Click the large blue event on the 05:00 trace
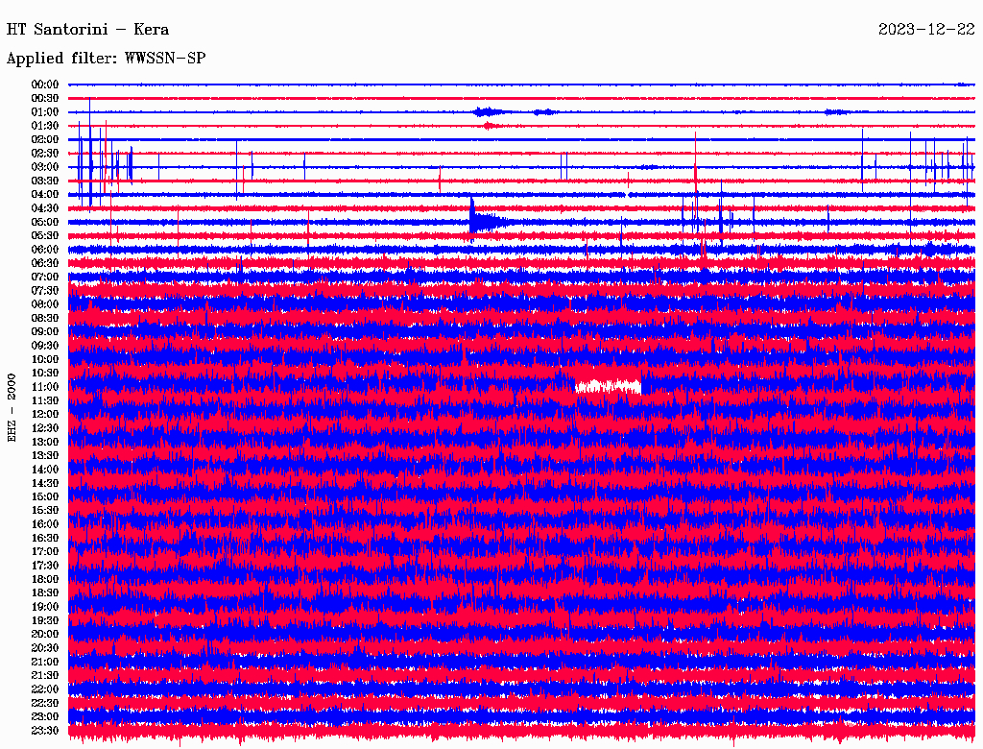Image resolution: width=983 pixels, height=749 pixels. click(479, 220)
